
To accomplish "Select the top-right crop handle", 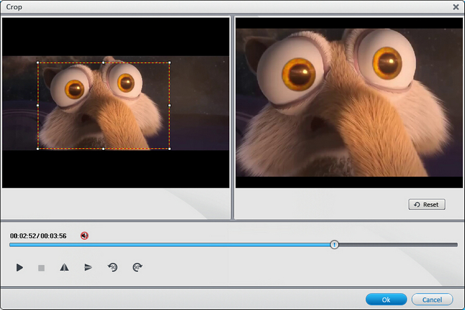I will 169,62.
